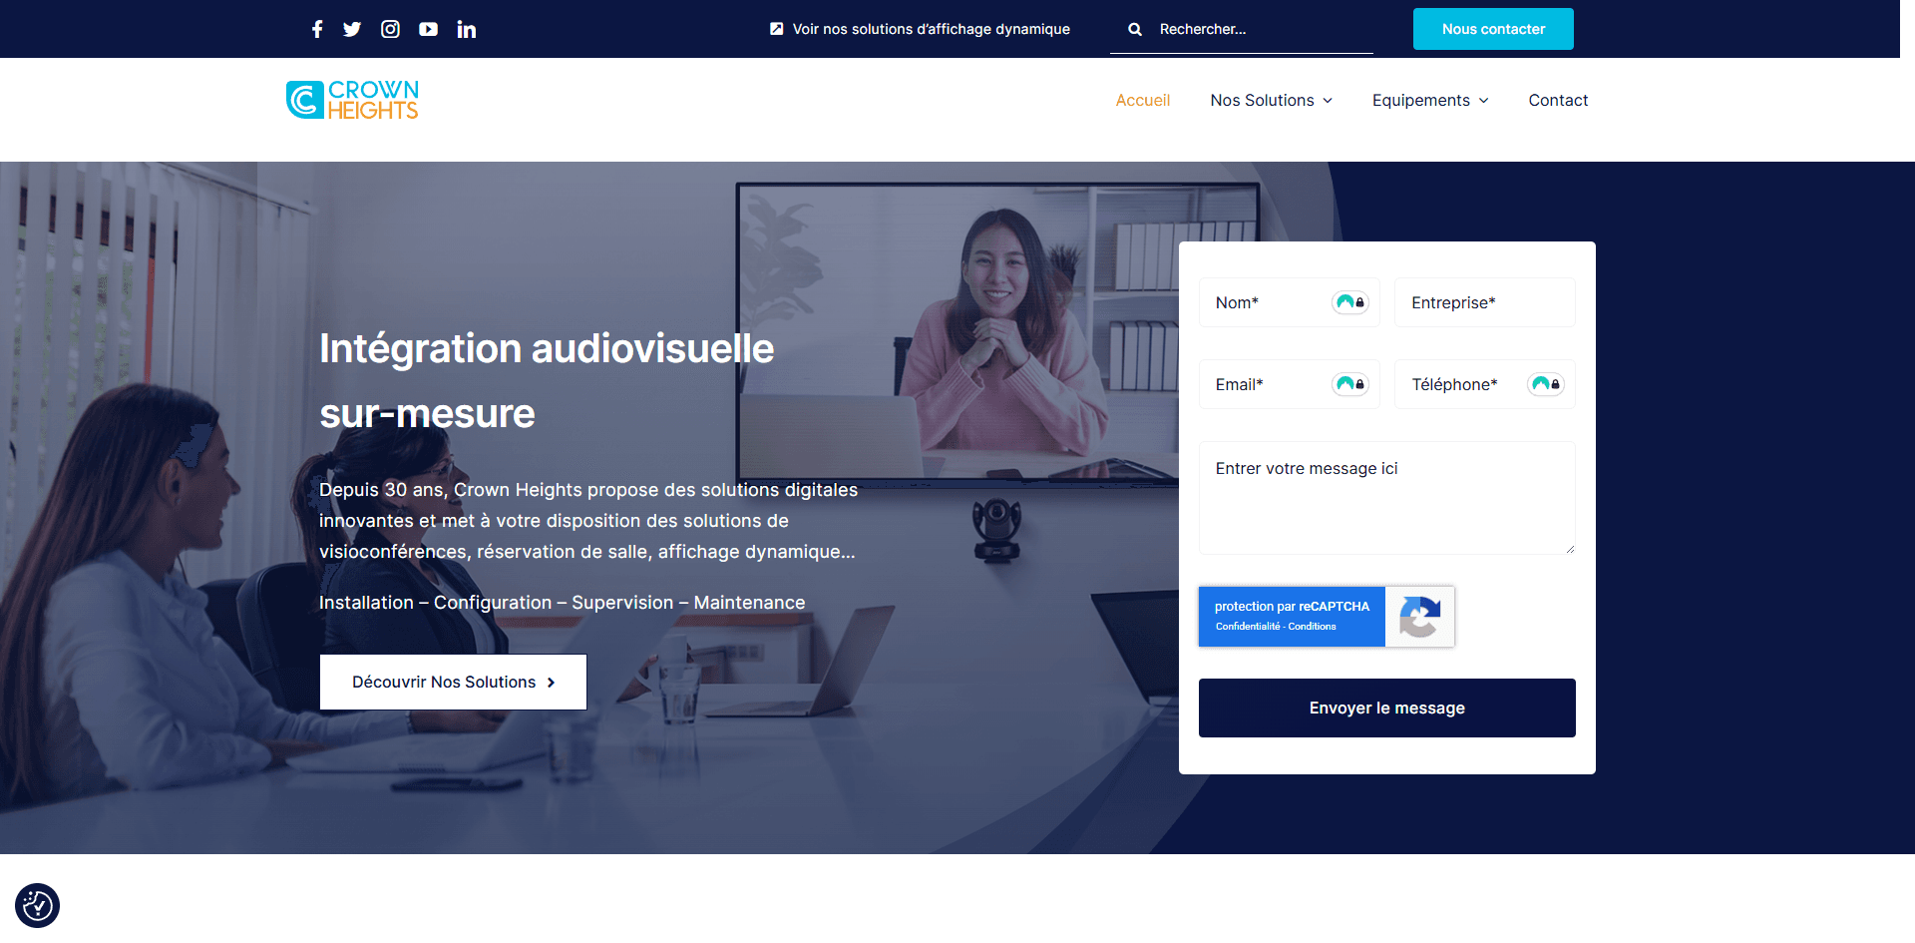Expand the Equipements dropdown menu
The height and width of the screenshot is (943, 1915).
1429,101
